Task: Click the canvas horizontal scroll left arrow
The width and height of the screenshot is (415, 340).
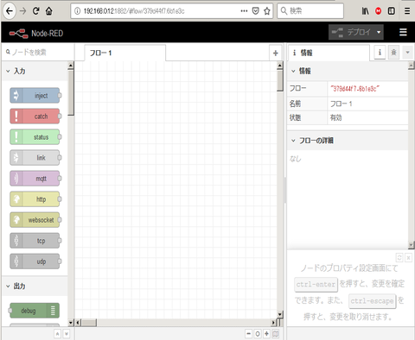Action: pos(78,323)
